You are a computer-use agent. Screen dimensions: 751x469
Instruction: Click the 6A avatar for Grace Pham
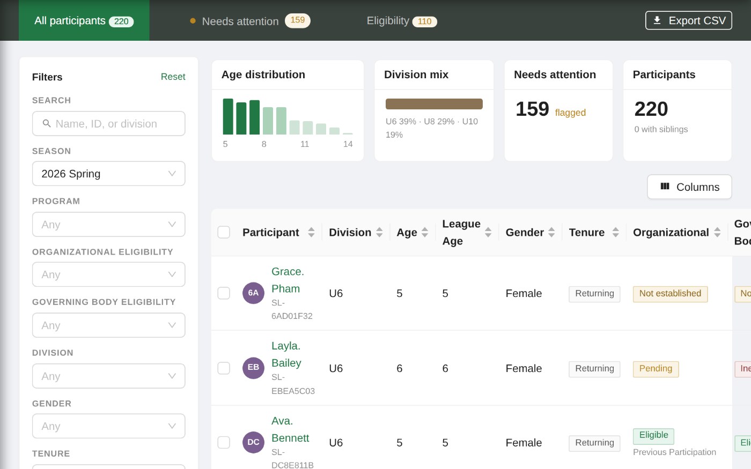(x=253, y=293)
